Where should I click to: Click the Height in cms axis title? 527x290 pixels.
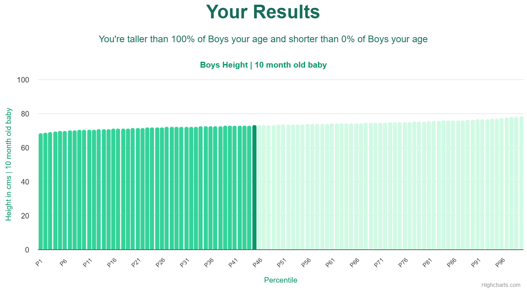[9, 165]
